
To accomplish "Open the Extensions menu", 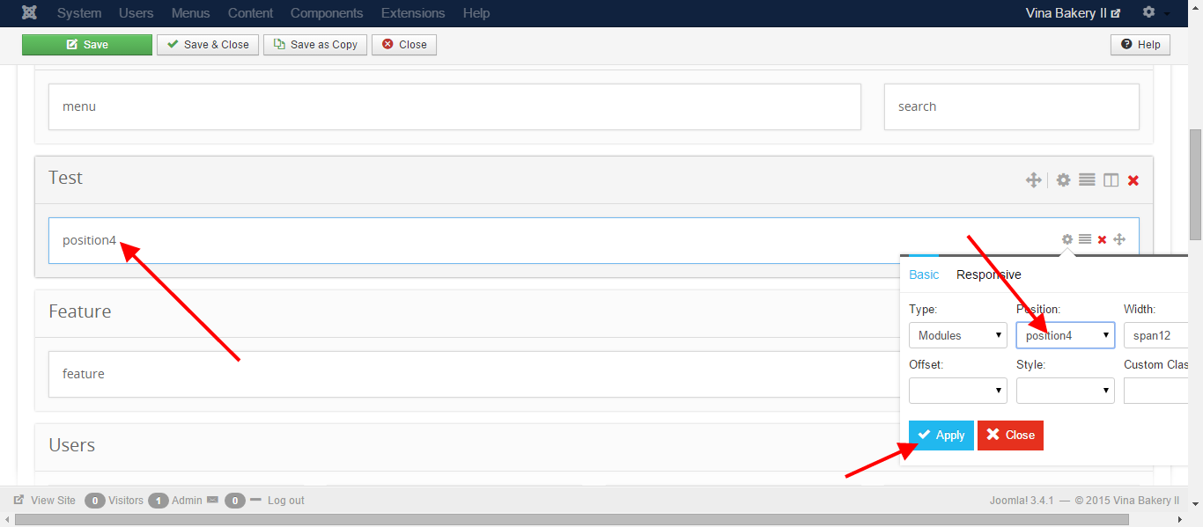I will (x=413, y=13).
